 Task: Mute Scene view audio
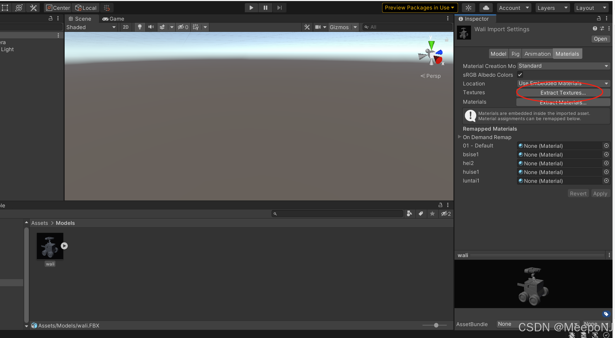(x=151, y=27)
